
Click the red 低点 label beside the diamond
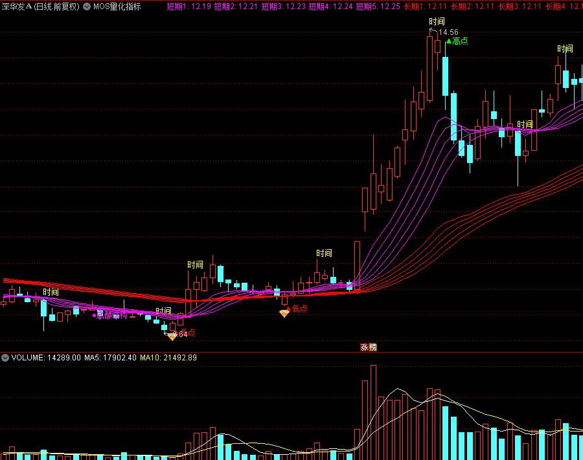(x=300, y=309)
